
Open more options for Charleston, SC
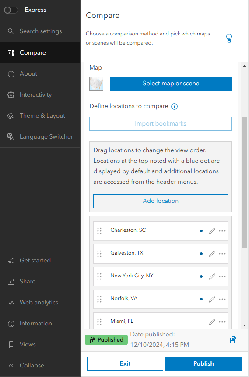[222, 231]
